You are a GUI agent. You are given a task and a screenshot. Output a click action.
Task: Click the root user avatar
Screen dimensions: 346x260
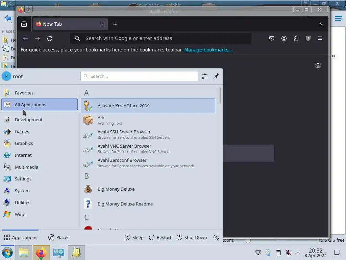click(6, 76)
